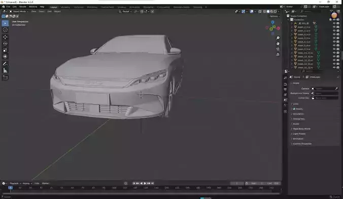Click the viewport zoom magnifier icon

pyautogui.click(x=278, y=38)
